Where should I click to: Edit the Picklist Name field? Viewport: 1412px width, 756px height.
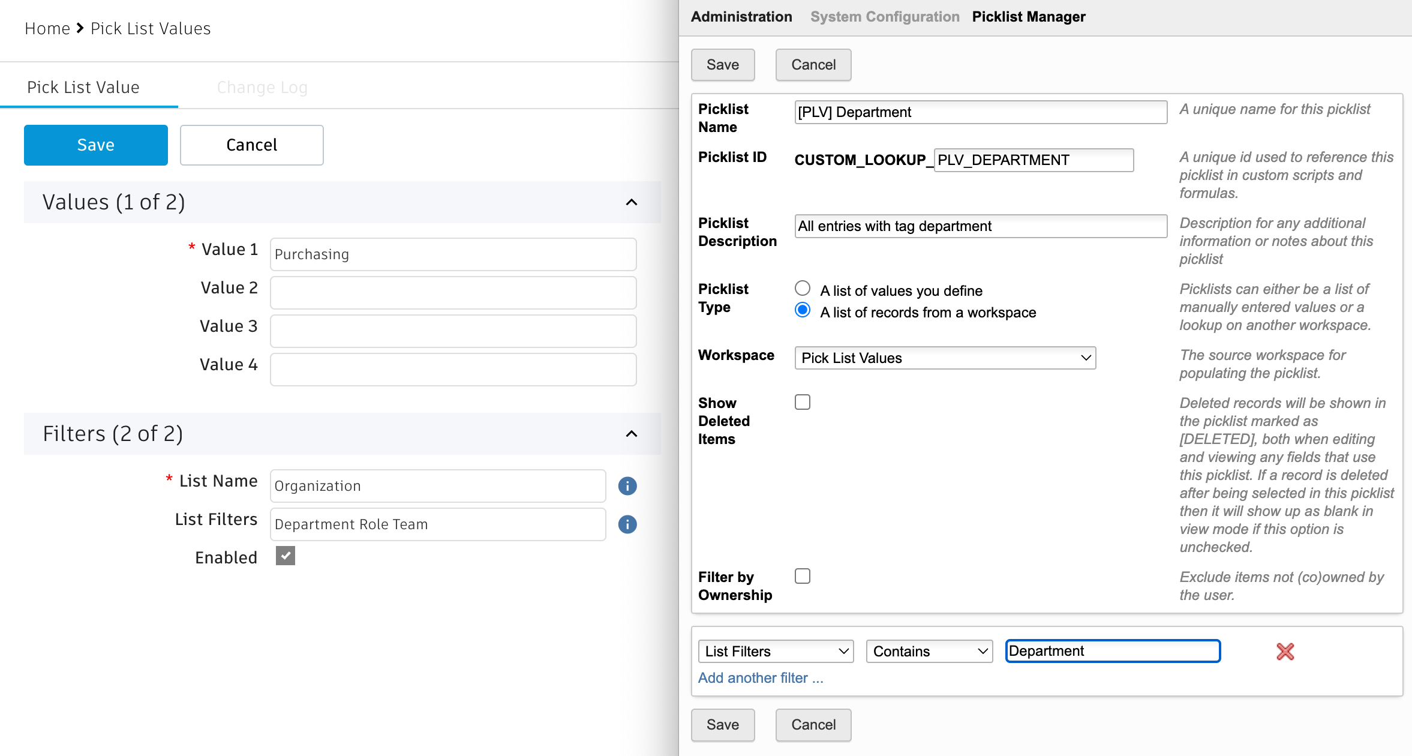(x=980, y=112)
